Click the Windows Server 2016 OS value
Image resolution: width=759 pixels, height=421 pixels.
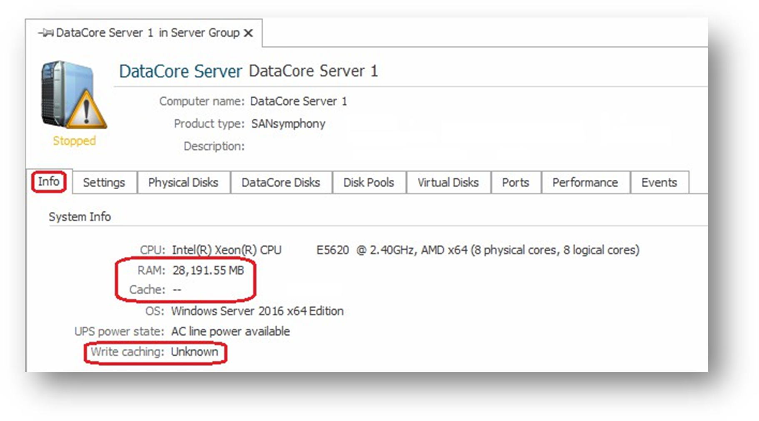click(257, 311)
